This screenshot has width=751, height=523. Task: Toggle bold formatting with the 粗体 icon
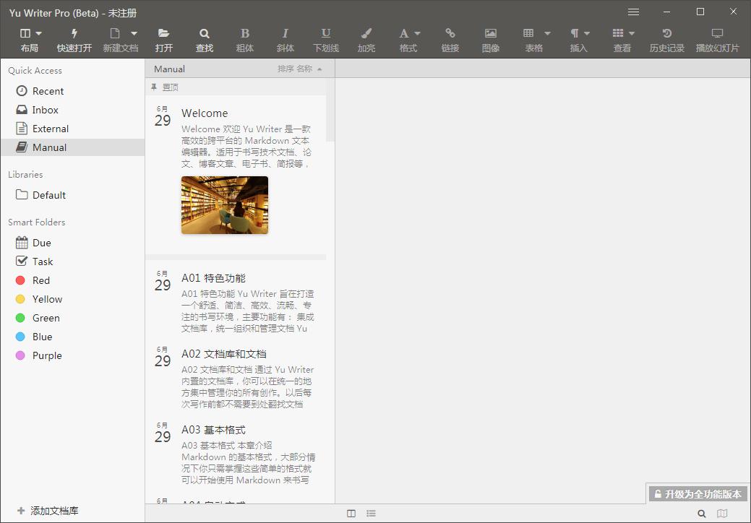coord(245,40)
